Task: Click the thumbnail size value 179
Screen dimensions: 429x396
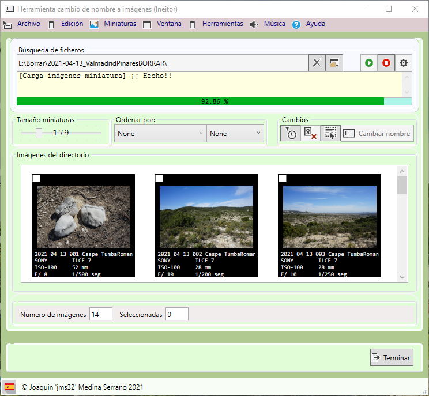Action: click(61, 133)
